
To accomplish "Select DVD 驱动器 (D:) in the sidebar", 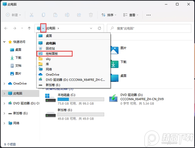I will [24, 103].
